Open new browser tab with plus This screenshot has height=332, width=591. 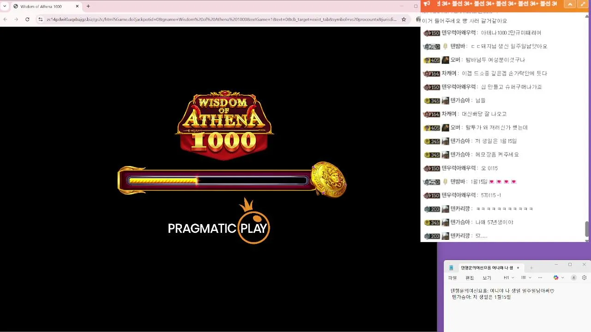coord(88,6)
